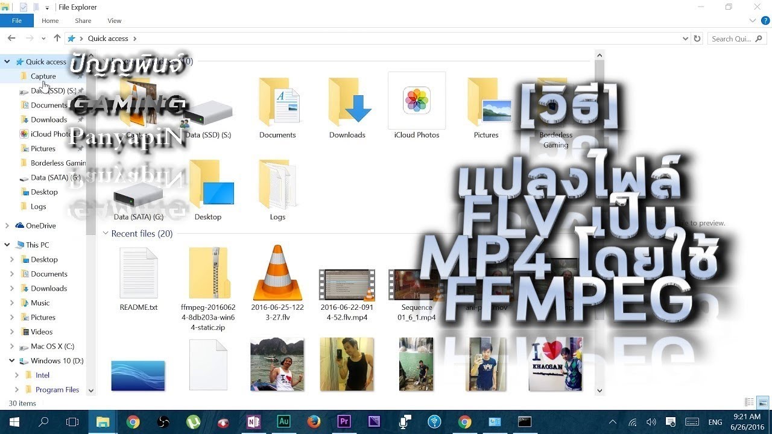Click the Search Quick access field

737,39
